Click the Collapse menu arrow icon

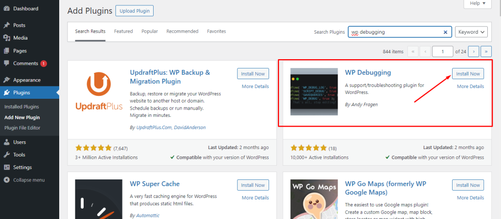6,180
